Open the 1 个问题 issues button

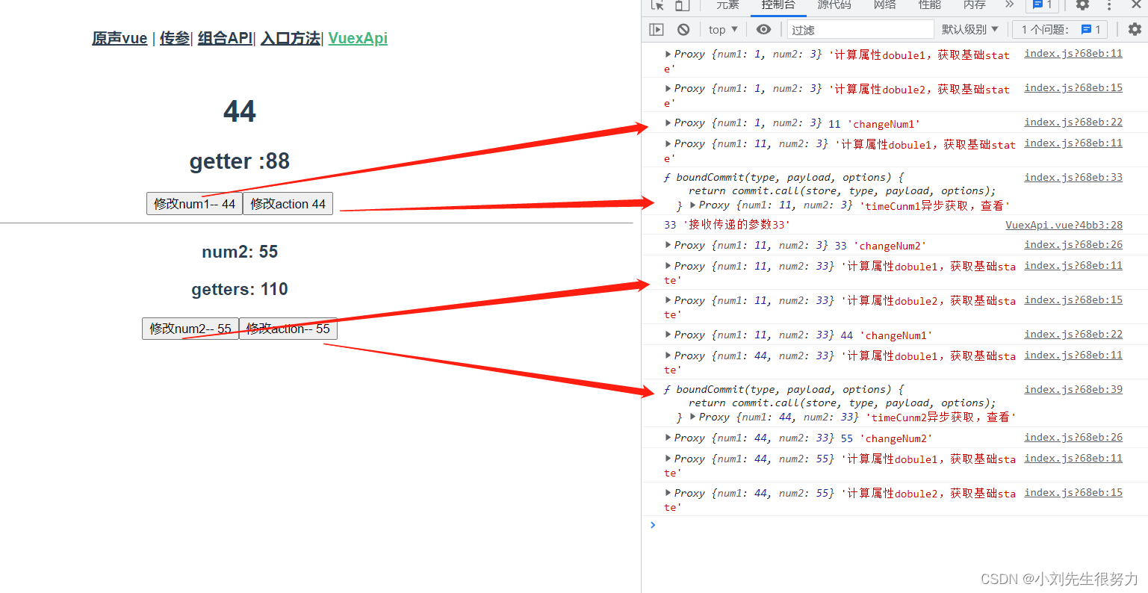1060,30
